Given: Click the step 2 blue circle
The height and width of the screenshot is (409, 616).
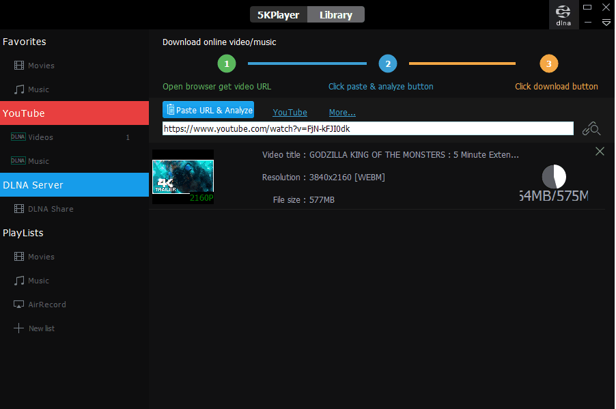Looking at the screenshot, I should tap(388, 64).
